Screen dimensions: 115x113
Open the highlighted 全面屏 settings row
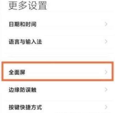point(57,72)
